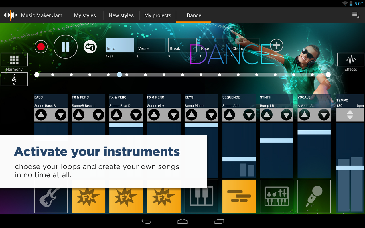Screen dimensions: 365x228
Task: Click down arrow on Sunne elek
Action: pos(174,115)
